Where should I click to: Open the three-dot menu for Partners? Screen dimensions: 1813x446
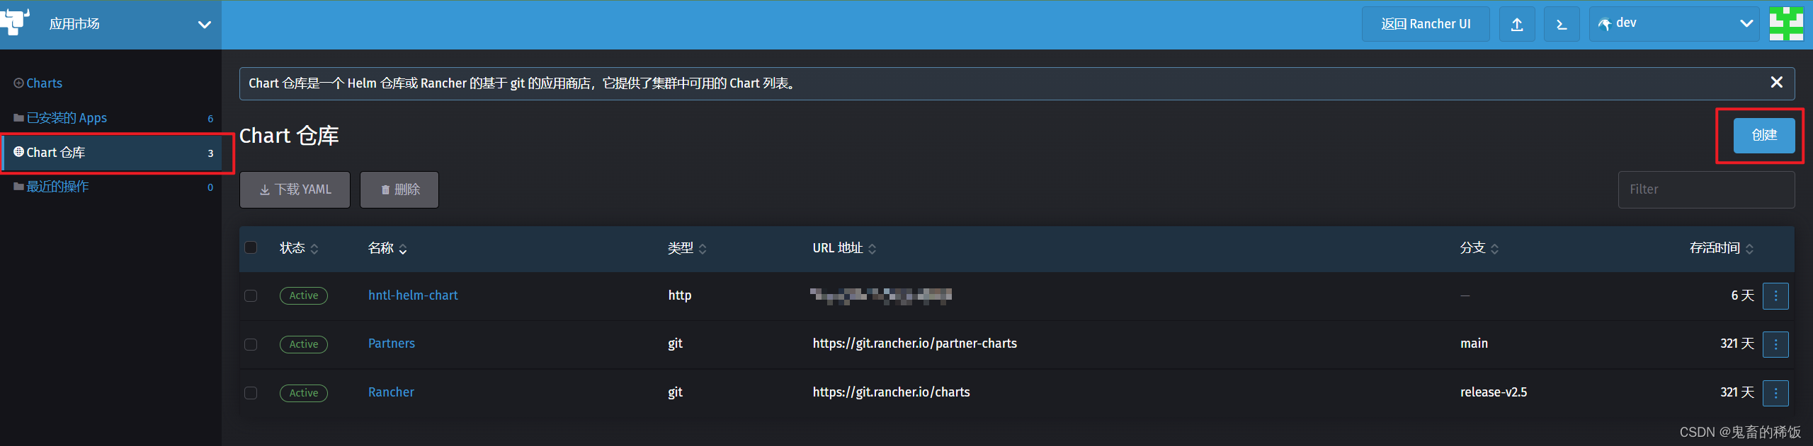click(1775, 344)
